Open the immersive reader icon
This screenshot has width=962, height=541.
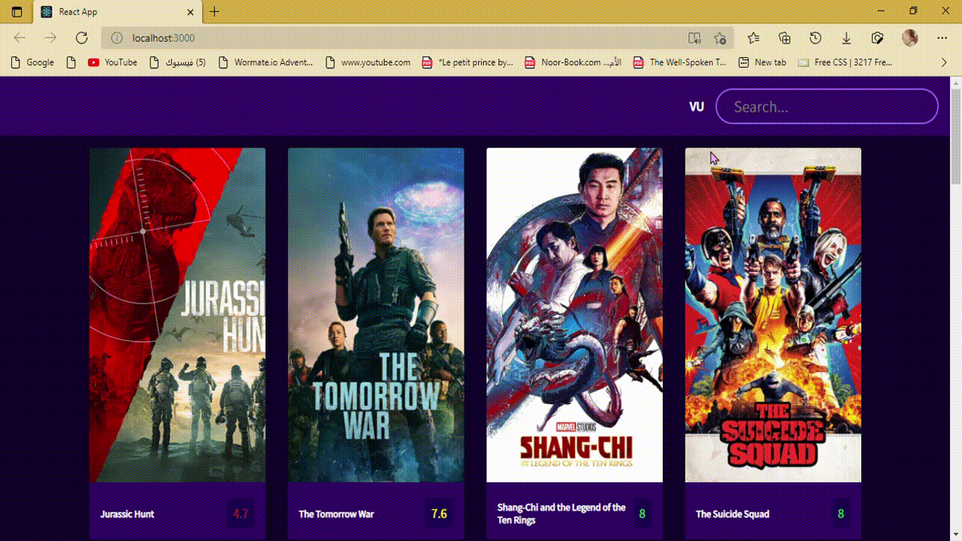coord(694,38)
